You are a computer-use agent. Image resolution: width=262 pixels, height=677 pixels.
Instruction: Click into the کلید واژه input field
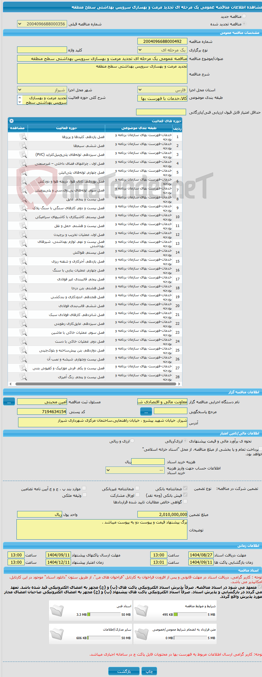(42, 50)
